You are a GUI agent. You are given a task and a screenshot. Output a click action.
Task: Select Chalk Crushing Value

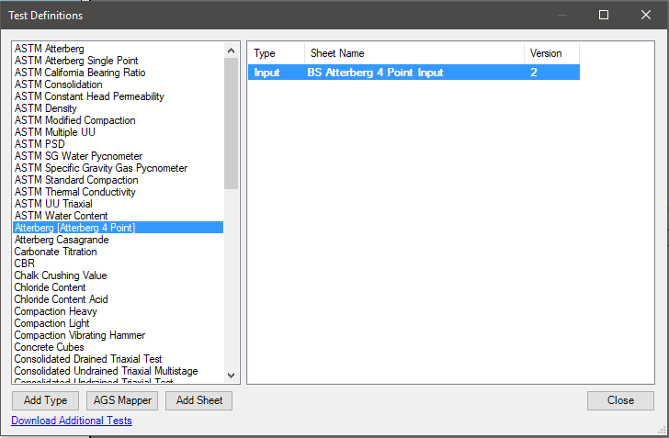click(118, 275)
